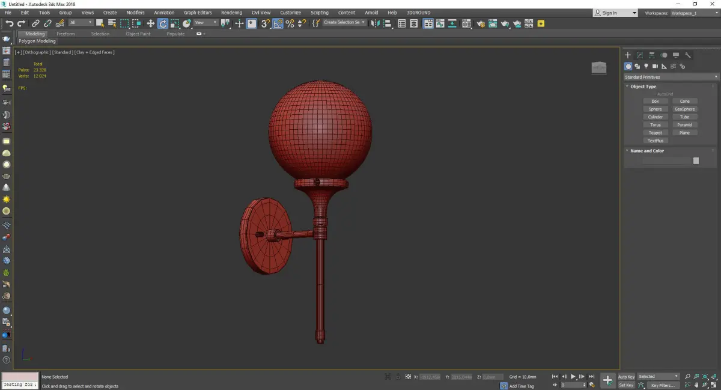The height and width of the screenshot is (390, 721).
Task: Open Create Selection Set dropdown
Action: (344, 23)
